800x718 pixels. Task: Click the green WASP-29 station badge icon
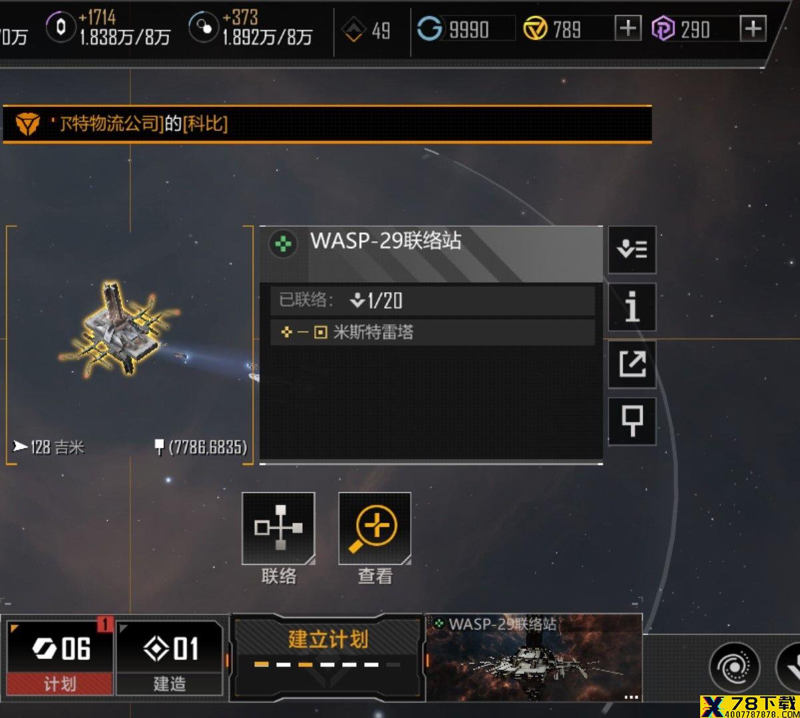284,244
